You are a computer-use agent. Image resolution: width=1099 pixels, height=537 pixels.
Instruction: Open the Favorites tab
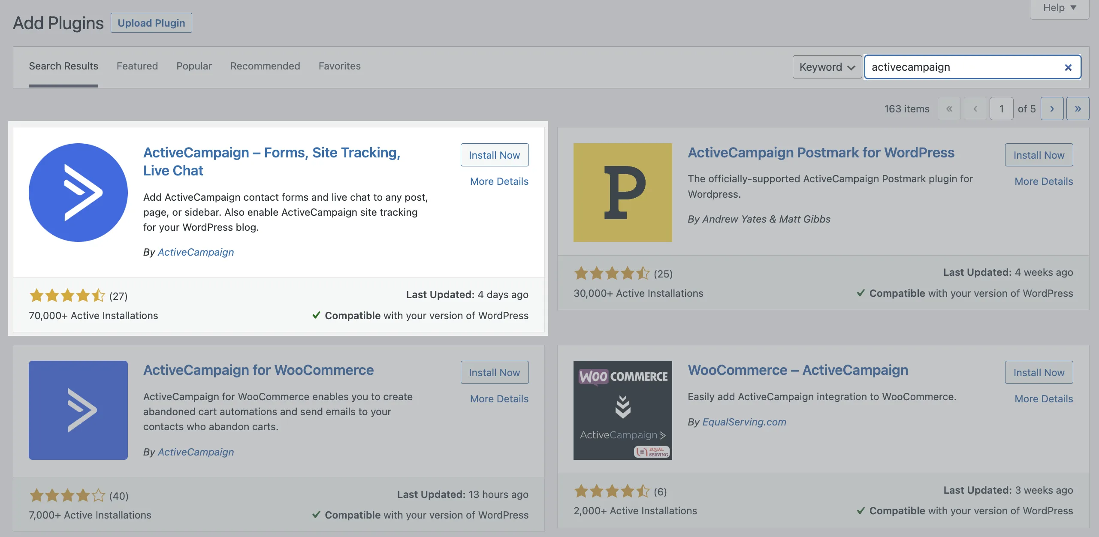[339, 66]
